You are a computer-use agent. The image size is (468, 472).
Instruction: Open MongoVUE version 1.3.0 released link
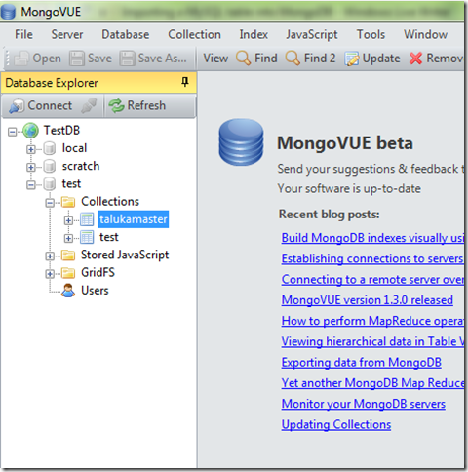click(x=368, y=300)
